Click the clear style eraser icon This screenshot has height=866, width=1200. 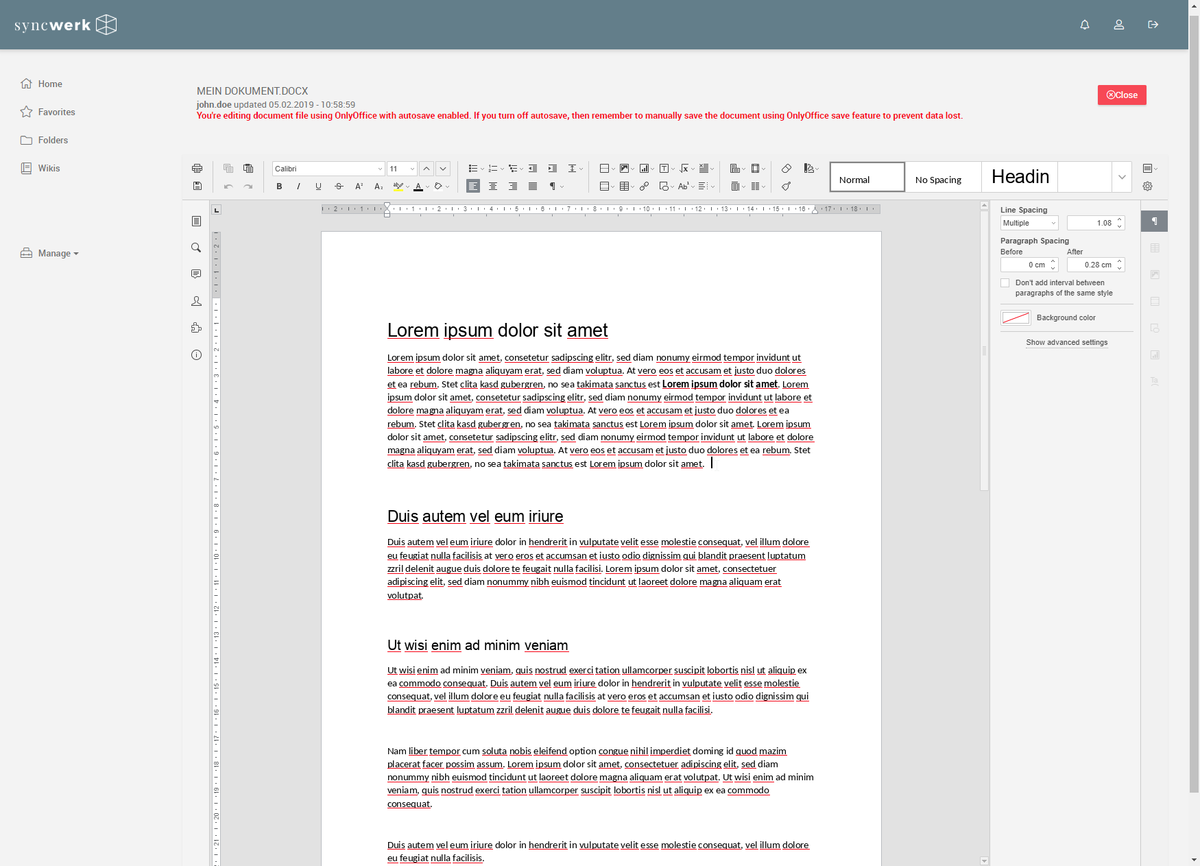[787, 169]
